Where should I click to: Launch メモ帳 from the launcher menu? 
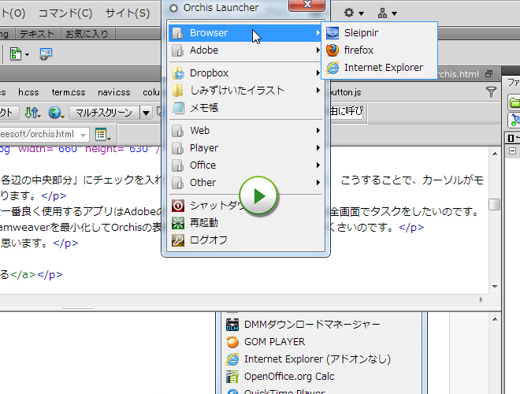[245, 108]
